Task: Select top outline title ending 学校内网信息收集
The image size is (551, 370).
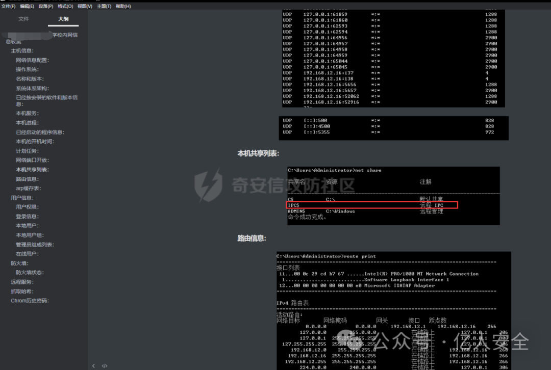Action: pos(41,38)
